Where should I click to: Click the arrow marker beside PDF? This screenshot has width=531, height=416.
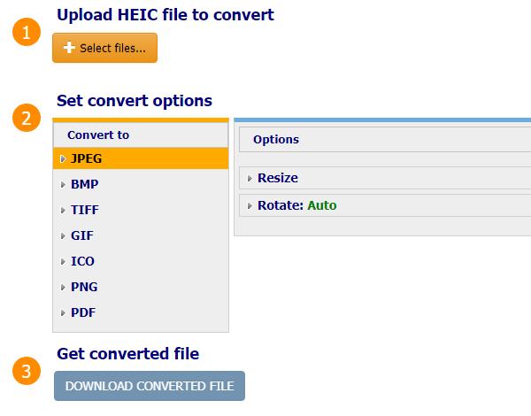click(x=62, y=313)
